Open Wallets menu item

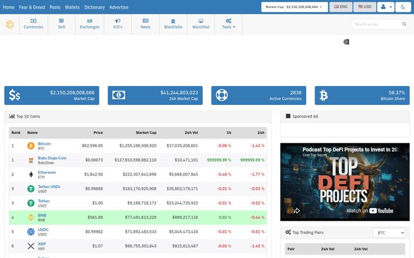[x=72, y=7]
